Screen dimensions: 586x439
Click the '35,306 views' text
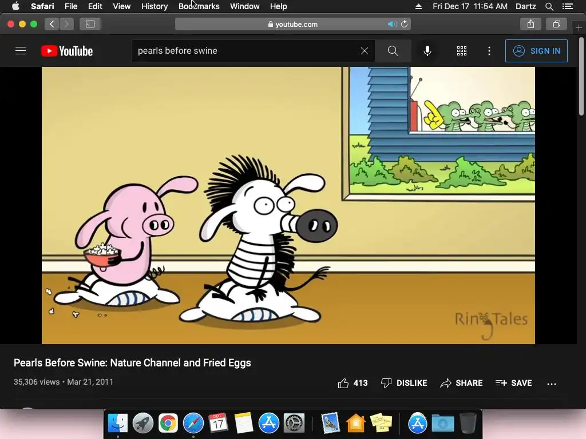tap(37, 382)
